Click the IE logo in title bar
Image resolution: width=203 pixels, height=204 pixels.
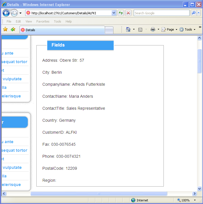click(4, 4)
